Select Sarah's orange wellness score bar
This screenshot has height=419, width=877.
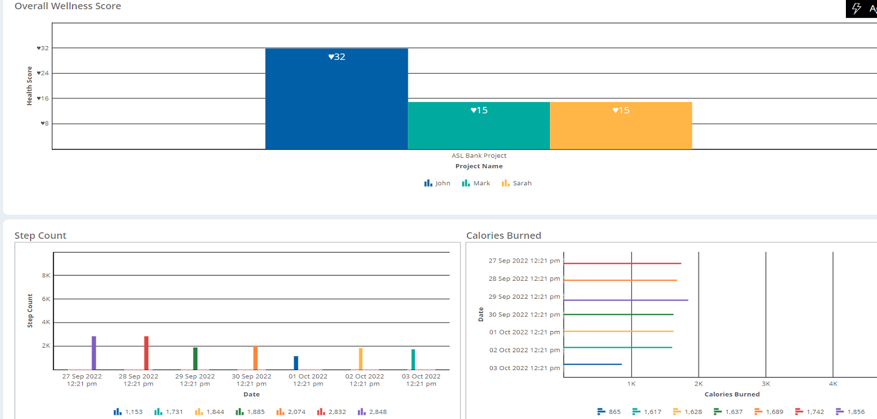(621, 125)
